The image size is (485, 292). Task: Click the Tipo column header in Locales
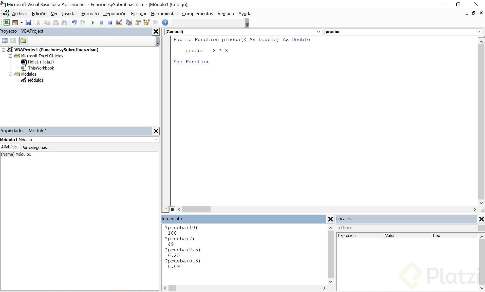pyautogui.click(x=455, y=235)
